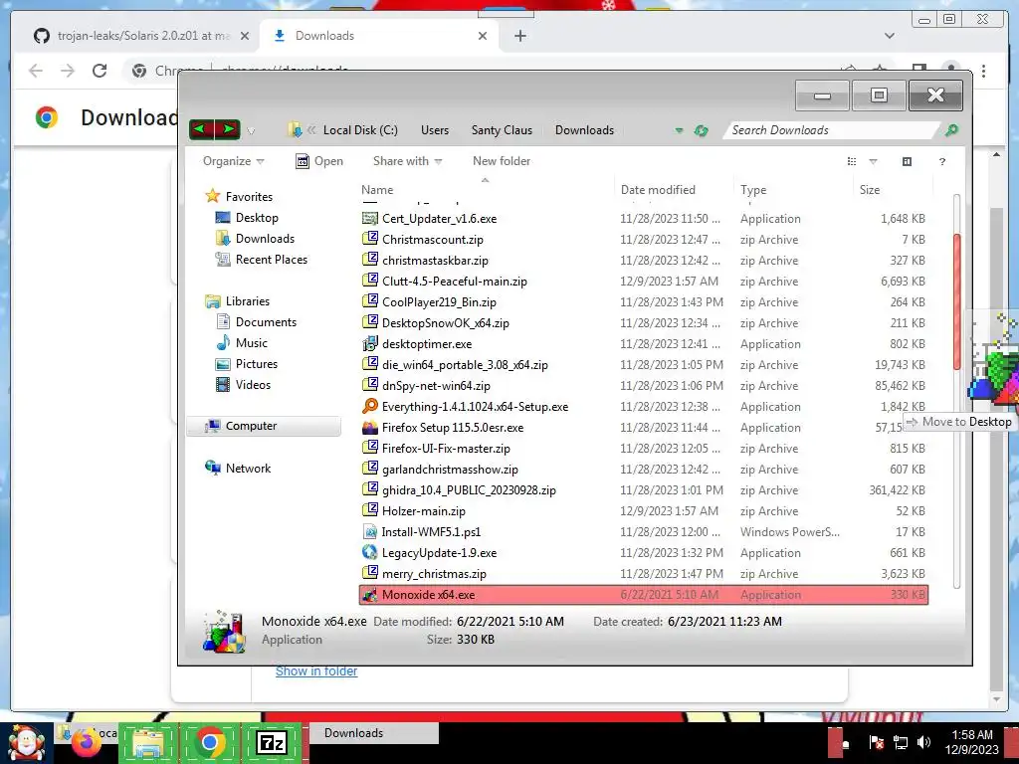
Task: Sort by the Size column header
Action: (870, 190)
